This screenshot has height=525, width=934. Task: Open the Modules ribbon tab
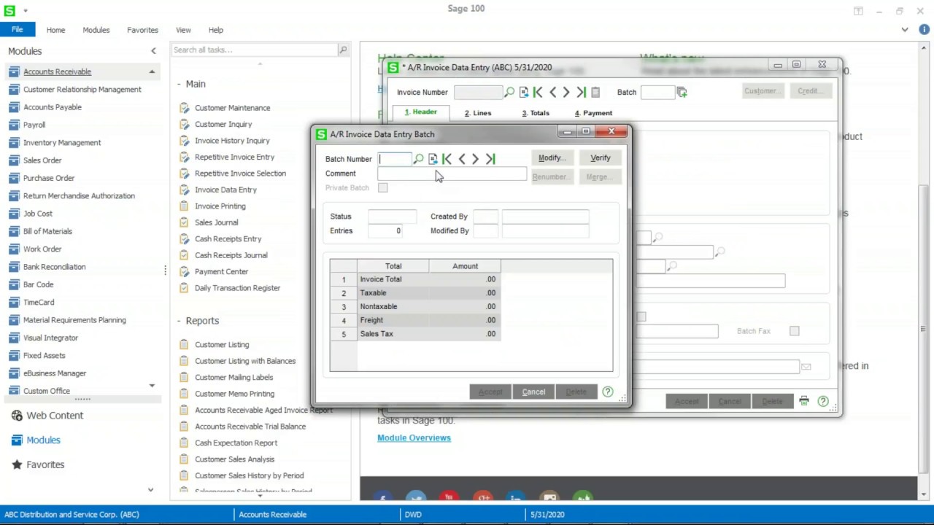pyautogui.click(x=96, y=30)
